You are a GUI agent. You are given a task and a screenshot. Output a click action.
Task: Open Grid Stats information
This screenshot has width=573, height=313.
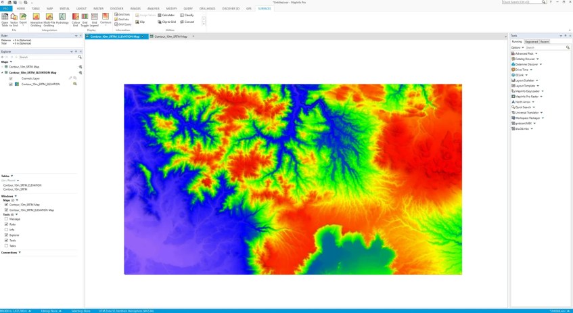(122, 15)
